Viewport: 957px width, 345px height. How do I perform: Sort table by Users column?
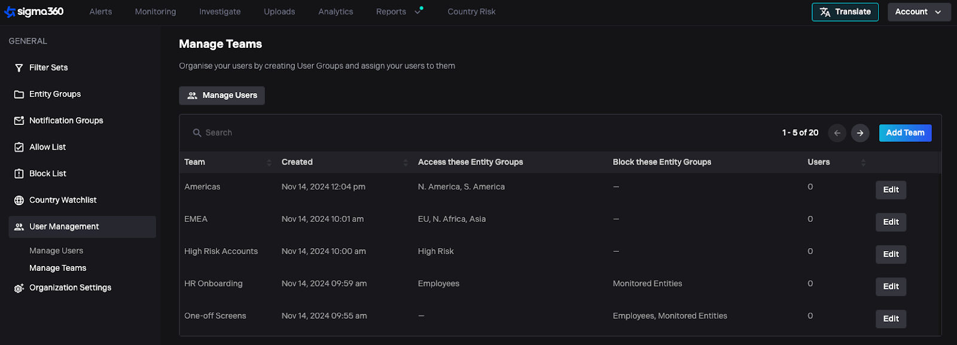pyautogui.click(x=862, y=163)
